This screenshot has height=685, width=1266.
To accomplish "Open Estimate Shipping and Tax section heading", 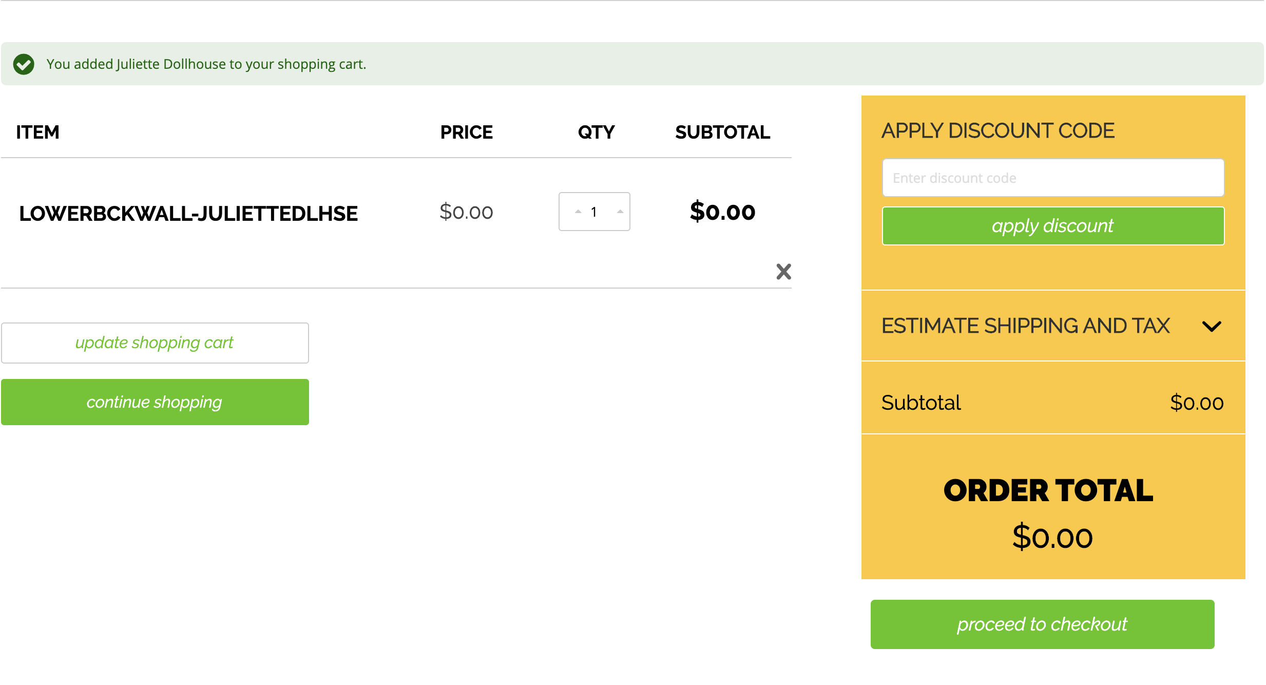I will pos(1025,326).
